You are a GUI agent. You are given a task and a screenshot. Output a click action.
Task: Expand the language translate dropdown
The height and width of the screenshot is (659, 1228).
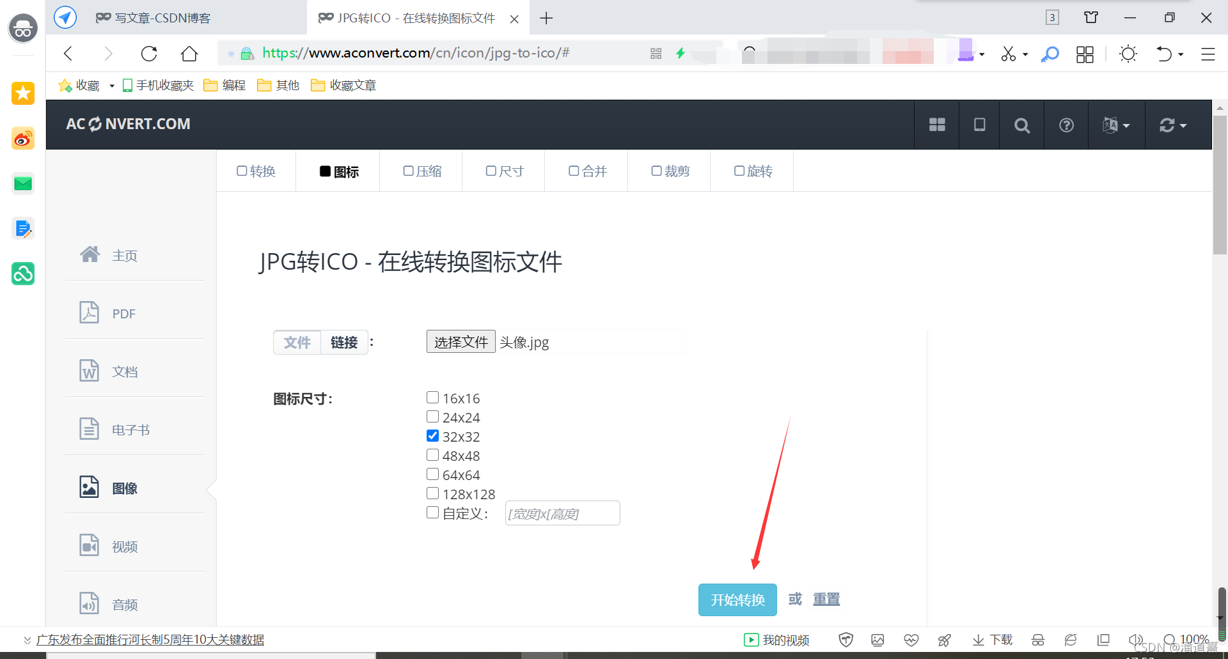coord(1116,125)
